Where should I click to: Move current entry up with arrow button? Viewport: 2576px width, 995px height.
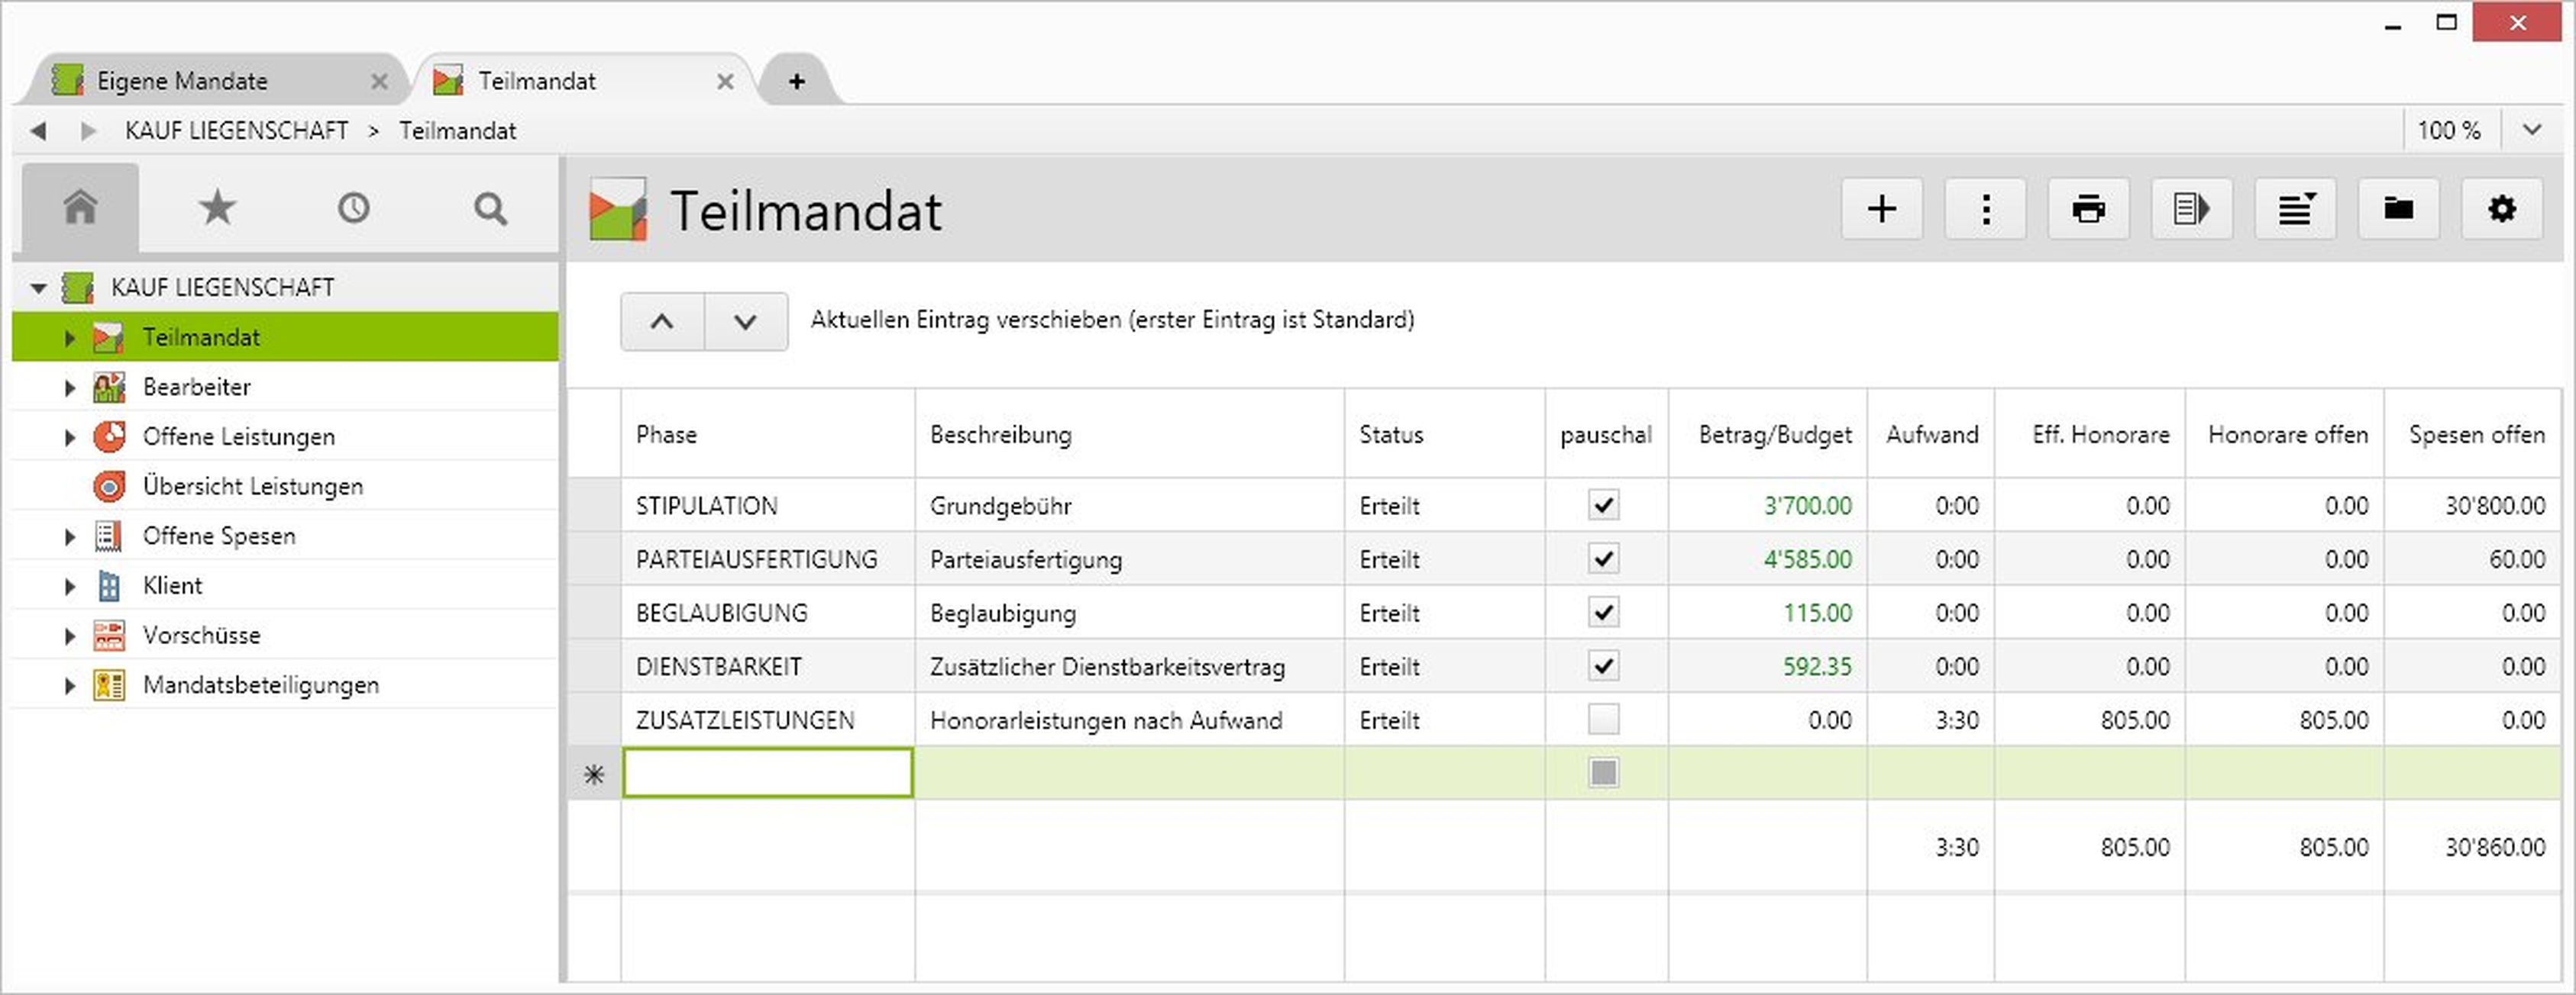click(662, 322)
